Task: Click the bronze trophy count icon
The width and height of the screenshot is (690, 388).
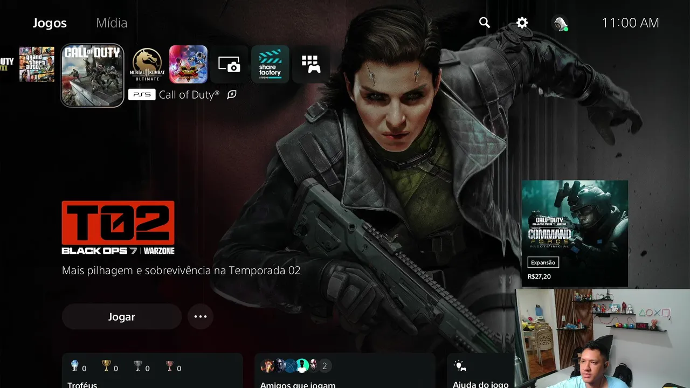Action: tap(170, 366)
